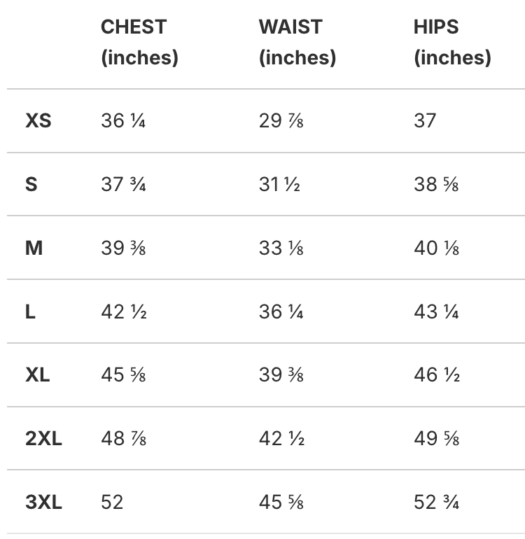Click the WAIST (inches) column header

(x=297, y=43)
